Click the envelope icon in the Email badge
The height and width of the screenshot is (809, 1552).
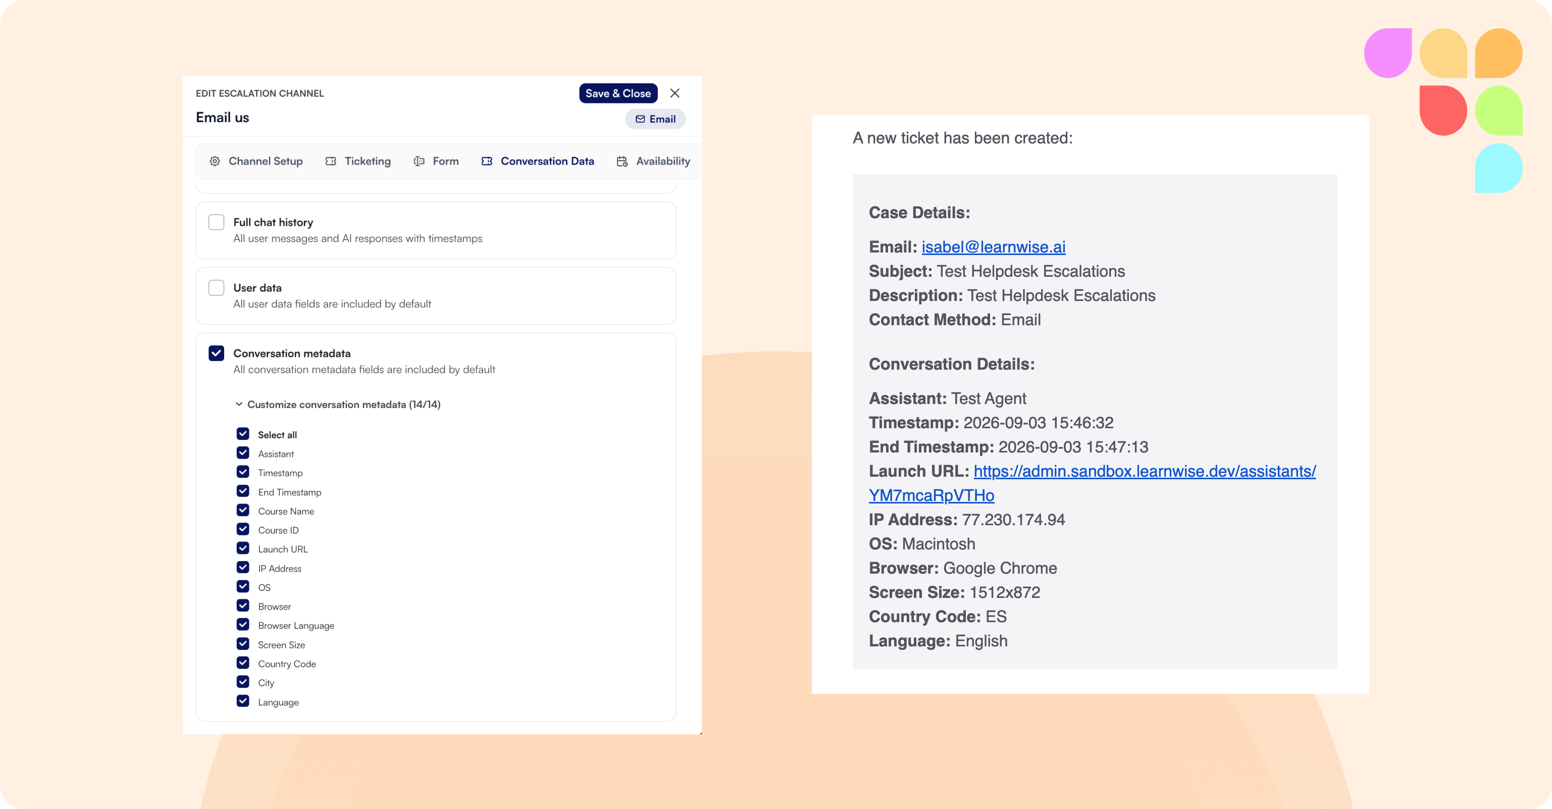tap(640, 119)
